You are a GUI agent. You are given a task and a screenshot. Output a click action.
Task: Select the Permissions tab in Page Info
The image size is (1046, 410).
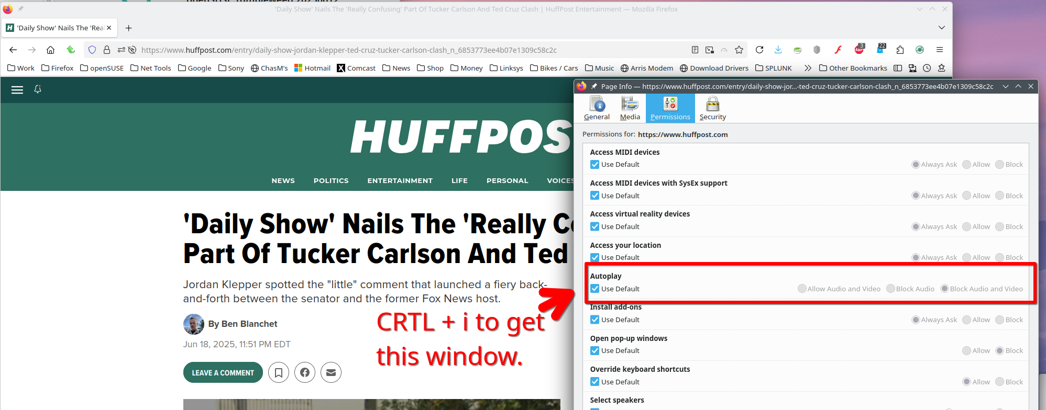[x=670, y=109]
